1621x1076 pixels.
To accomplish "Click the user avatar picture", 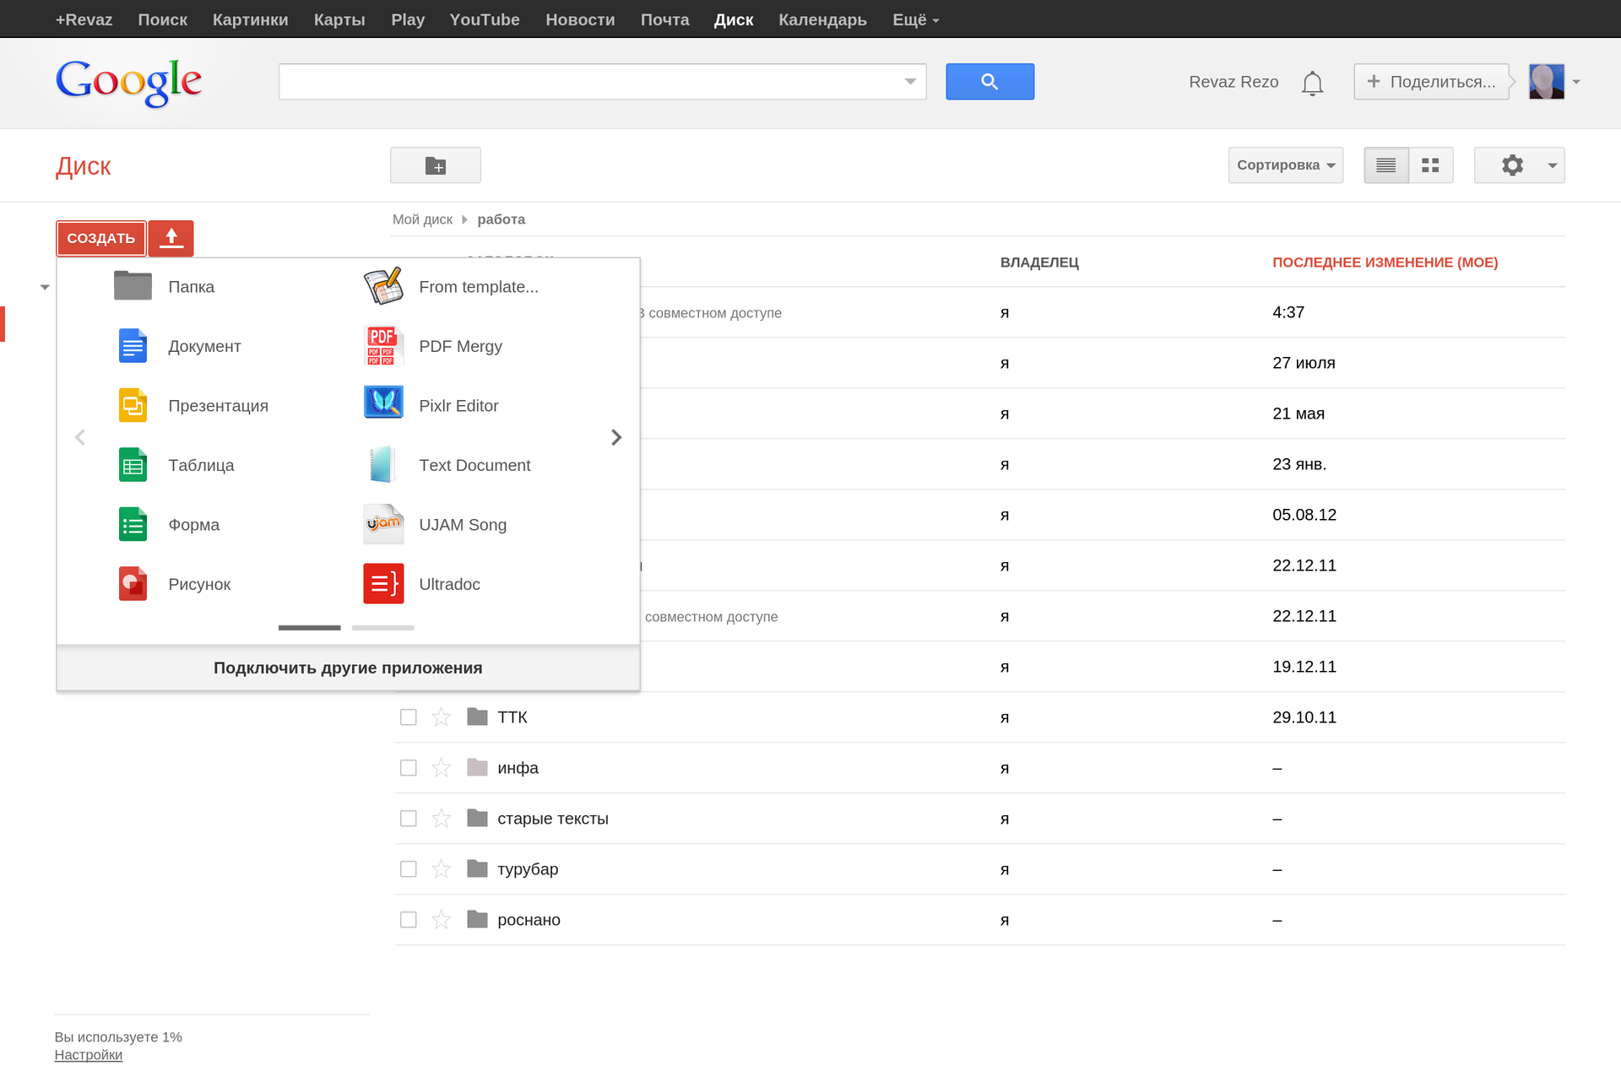I will pyautogui.click(x=1546, y=82).
